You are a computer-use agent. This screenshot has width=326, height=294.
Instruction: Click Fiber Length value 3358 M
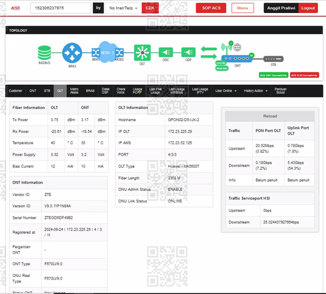(174, 178)
